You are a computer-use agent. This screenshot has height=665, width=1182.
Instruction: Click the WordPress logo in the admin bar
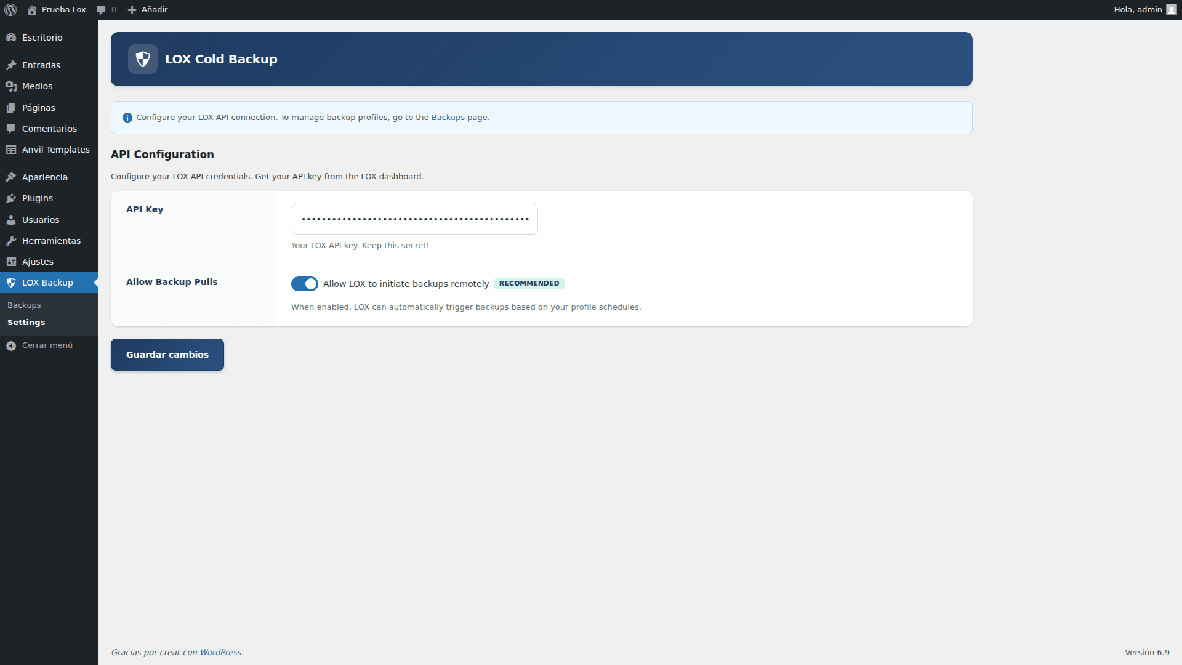10,9
